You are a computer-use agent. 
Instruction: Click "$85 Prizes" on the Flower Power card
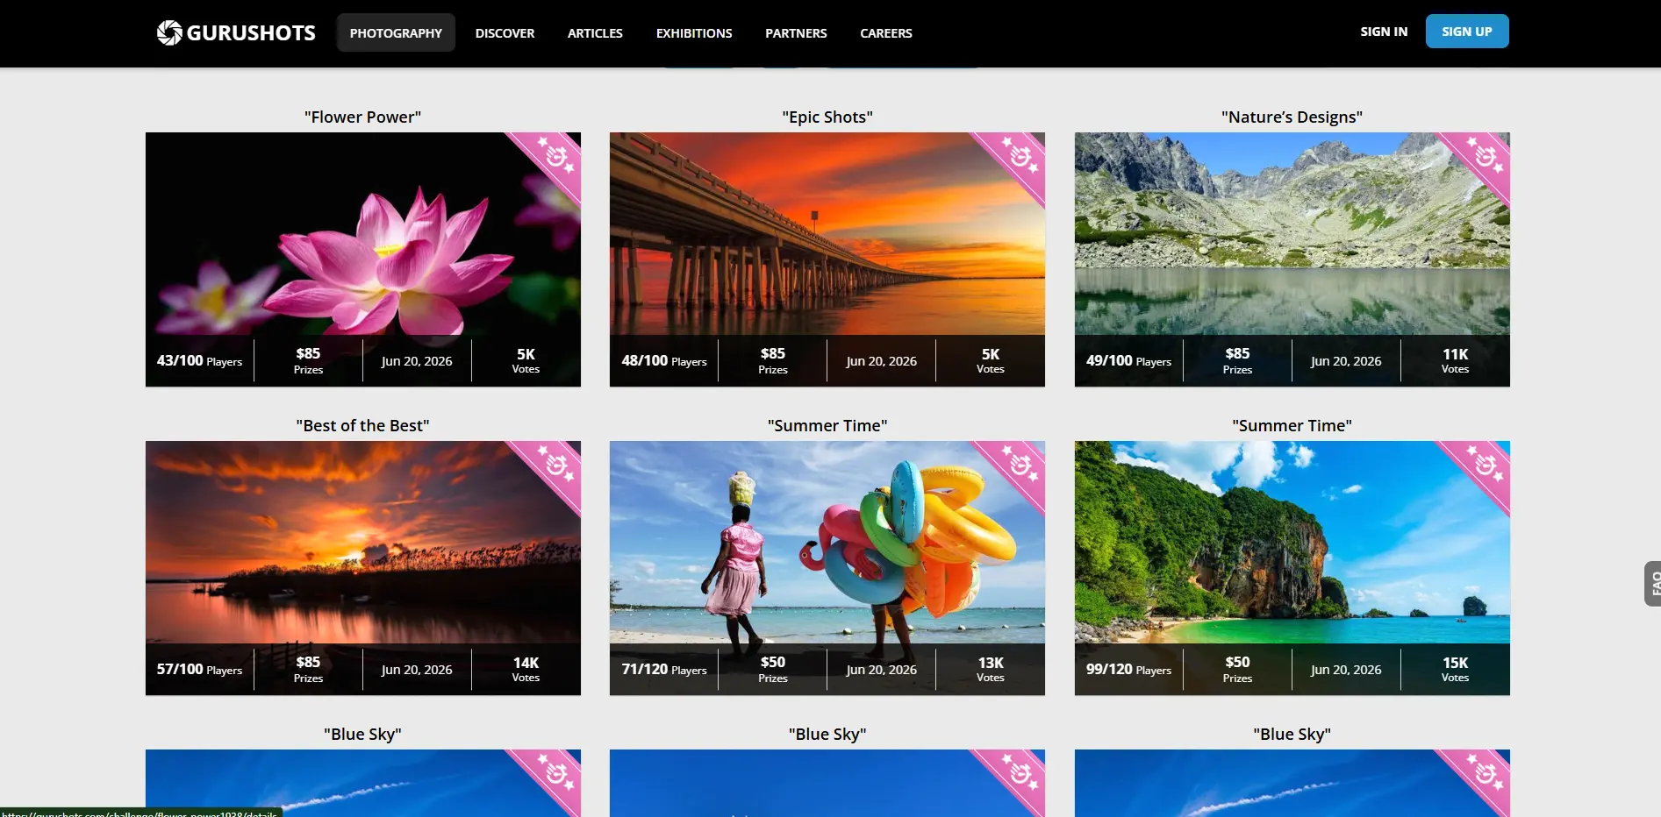pyautogui.click(x=308, y=360)
